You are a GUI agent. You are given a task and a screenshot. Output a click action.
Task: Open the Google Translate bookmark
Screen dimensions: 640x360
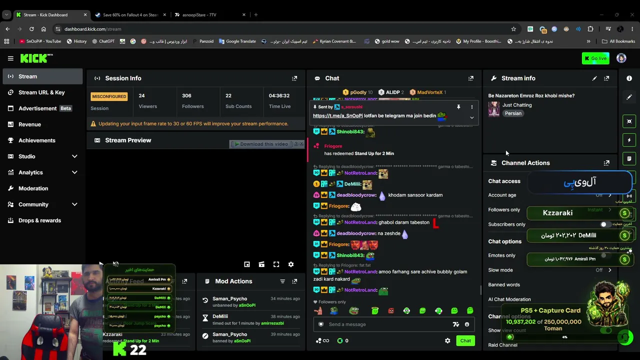[x=237, y=41]
